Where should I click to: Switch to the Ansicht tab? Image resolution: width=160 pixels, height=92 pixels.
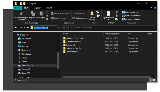click(x=49, y=8)
